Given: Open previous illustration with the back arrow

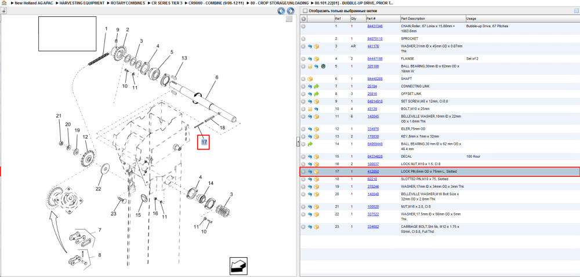Looking at the screenshot, I should 281,11.
